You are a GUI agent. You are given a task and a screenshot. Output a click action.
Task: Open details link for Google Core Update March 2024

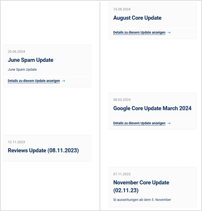[x=139, y=123]
